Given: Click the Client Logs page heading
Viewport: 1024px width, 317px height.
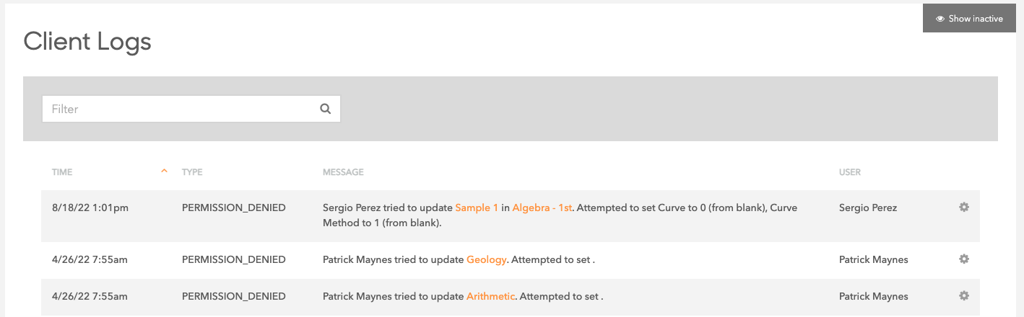Looking at the screenshot, I should [87, 41].
